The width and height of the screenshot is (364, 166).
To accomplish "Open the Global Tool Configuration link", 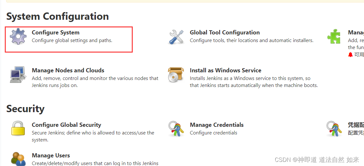I will [225, 32].
